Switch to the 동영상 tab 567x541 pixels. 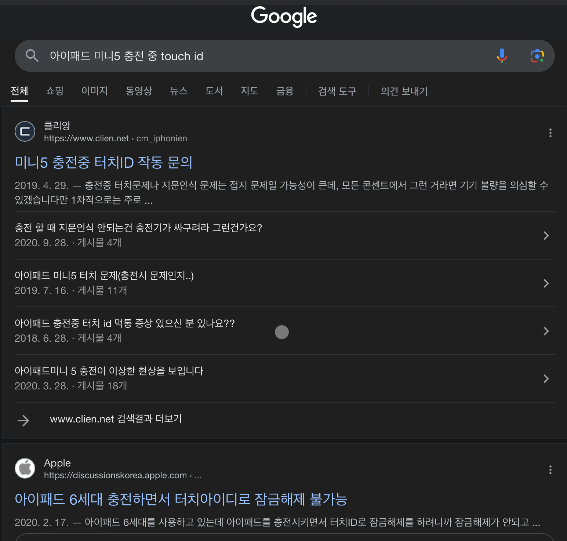click(x=139, y=91)
